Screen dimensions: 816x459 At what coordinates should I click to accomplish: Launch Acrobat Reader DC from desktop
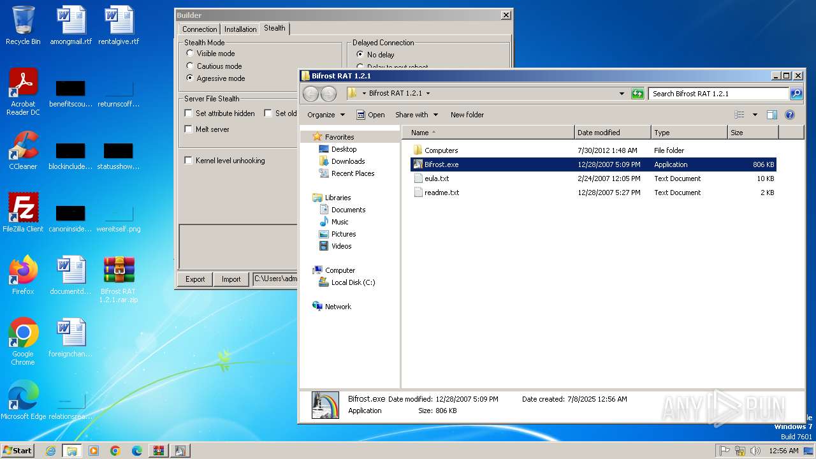(23, 92)
